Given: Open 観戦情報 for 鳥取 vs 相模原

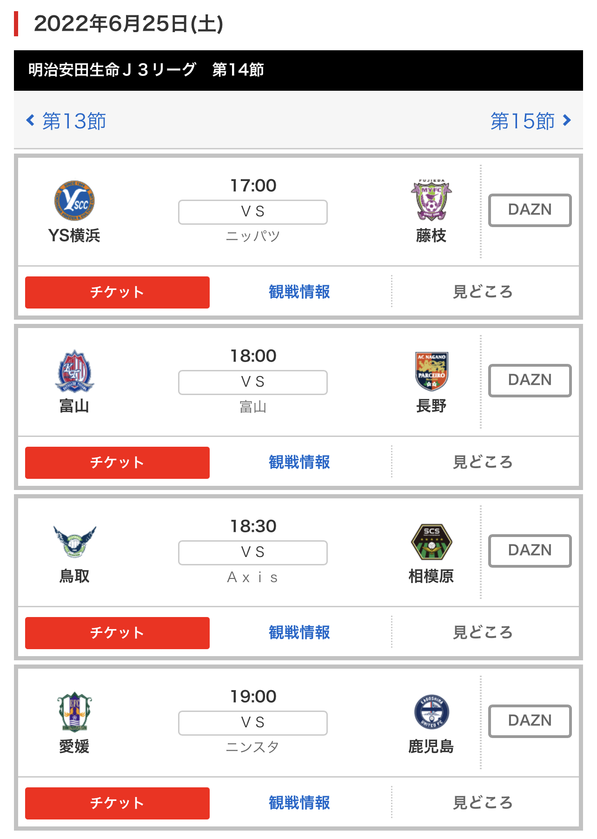Looking at the screenshot, I should click(x=299, y=632).
